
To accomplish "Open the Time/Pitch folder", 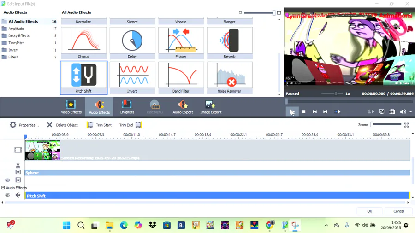I will pyautogui.click(x=17, y=43).
